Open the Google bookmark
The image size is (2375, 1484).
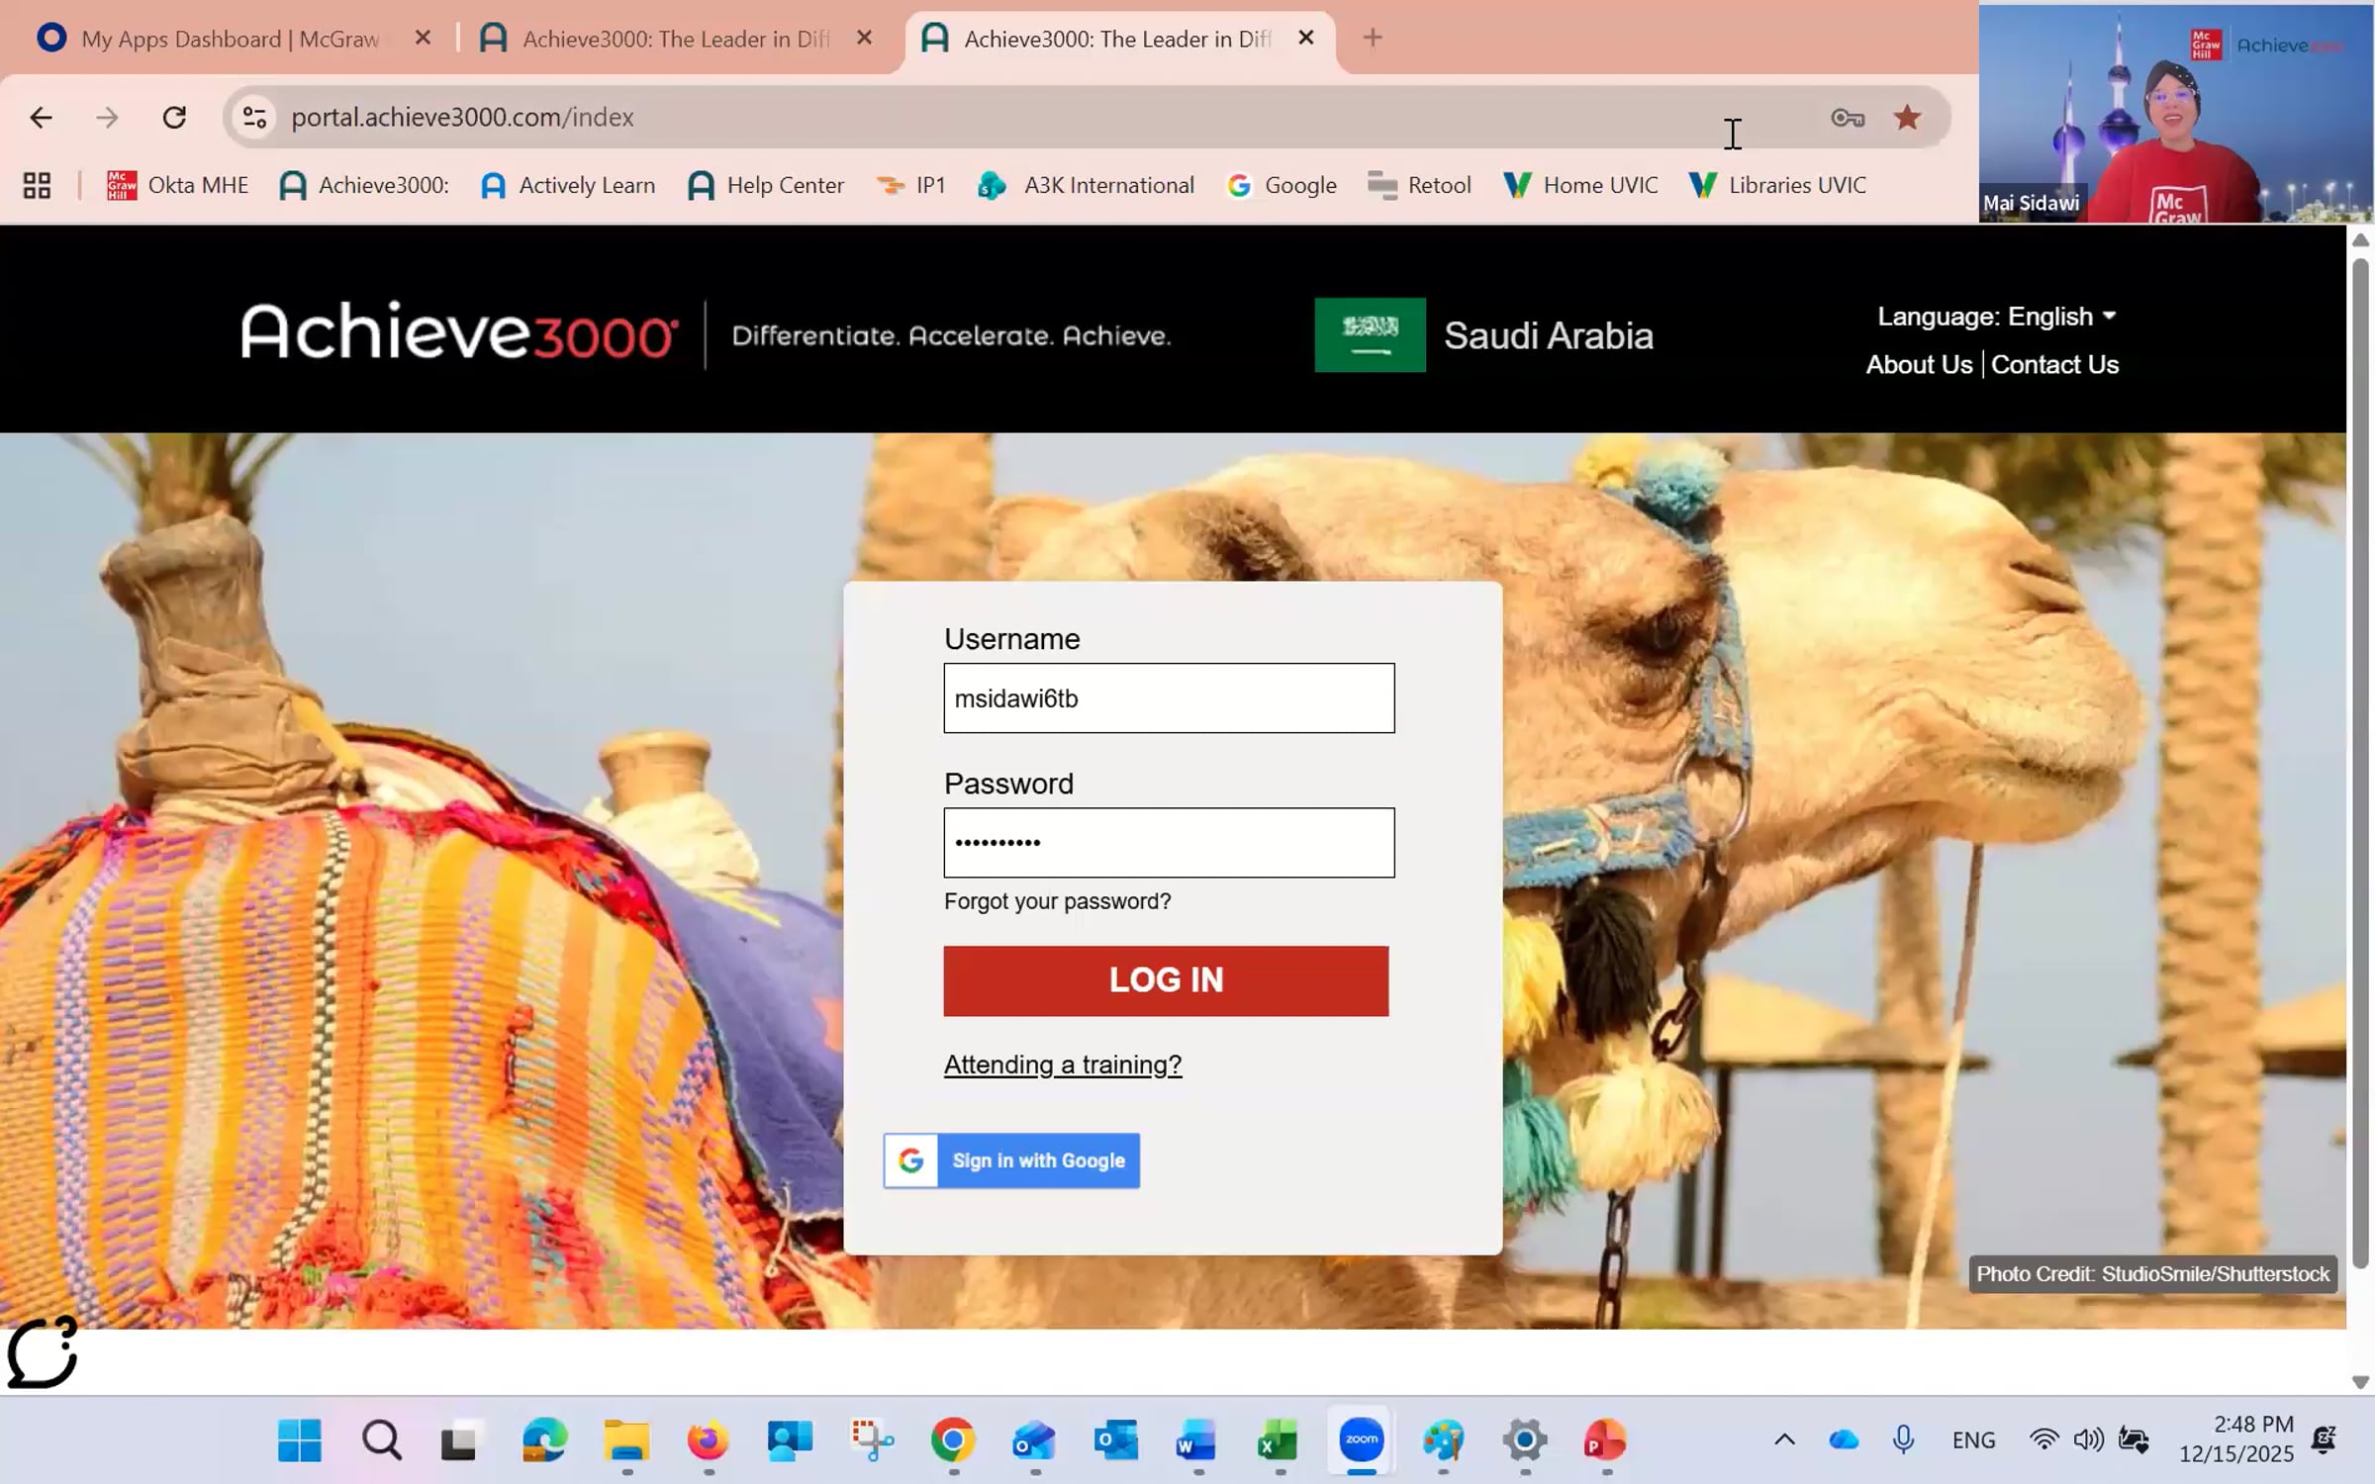[1282, 185]
